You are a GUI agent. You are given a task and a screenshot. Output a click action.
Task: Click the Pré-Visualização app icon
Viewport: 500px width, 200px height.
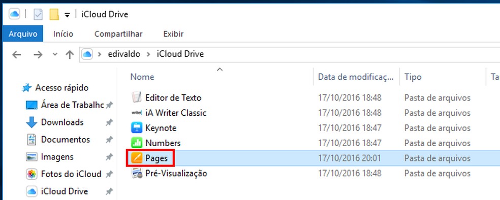click(136, 174)
